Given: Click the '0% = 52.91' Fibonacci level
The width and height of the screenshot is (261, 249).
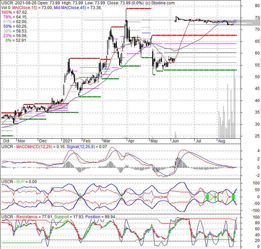Looking at the screenshot, I should [x=16, y=40].
